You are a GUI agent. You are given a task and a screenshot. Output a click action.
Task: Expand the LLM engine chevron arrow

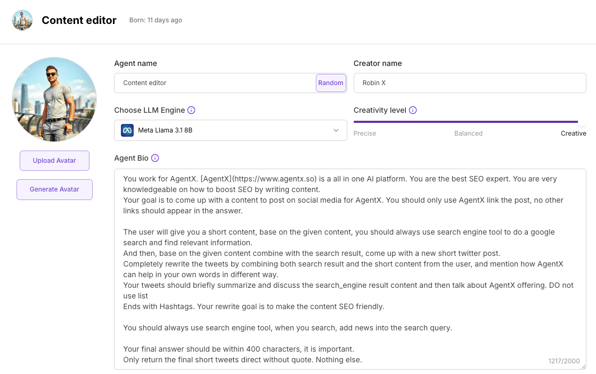coord(336,130)
